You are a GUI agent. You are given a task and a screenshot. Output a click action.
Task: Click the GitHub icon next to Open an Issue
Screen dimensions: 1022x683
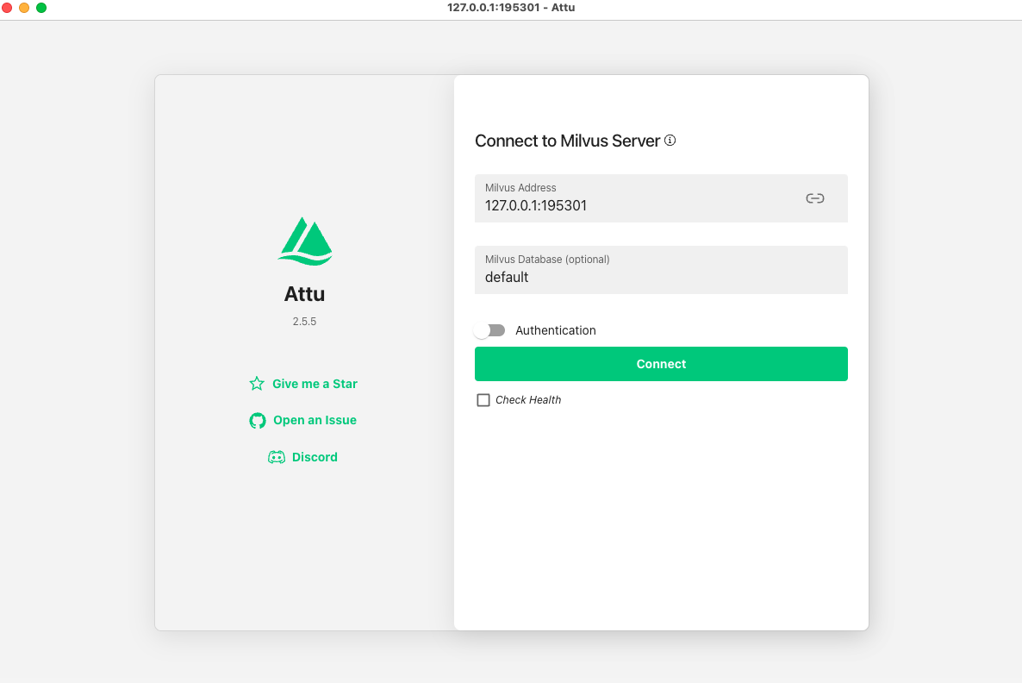[258, 421]
